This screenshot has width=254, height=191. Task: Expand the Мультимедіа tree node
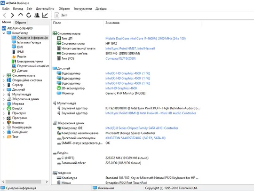pyautogui.click(x=4, y=94)
